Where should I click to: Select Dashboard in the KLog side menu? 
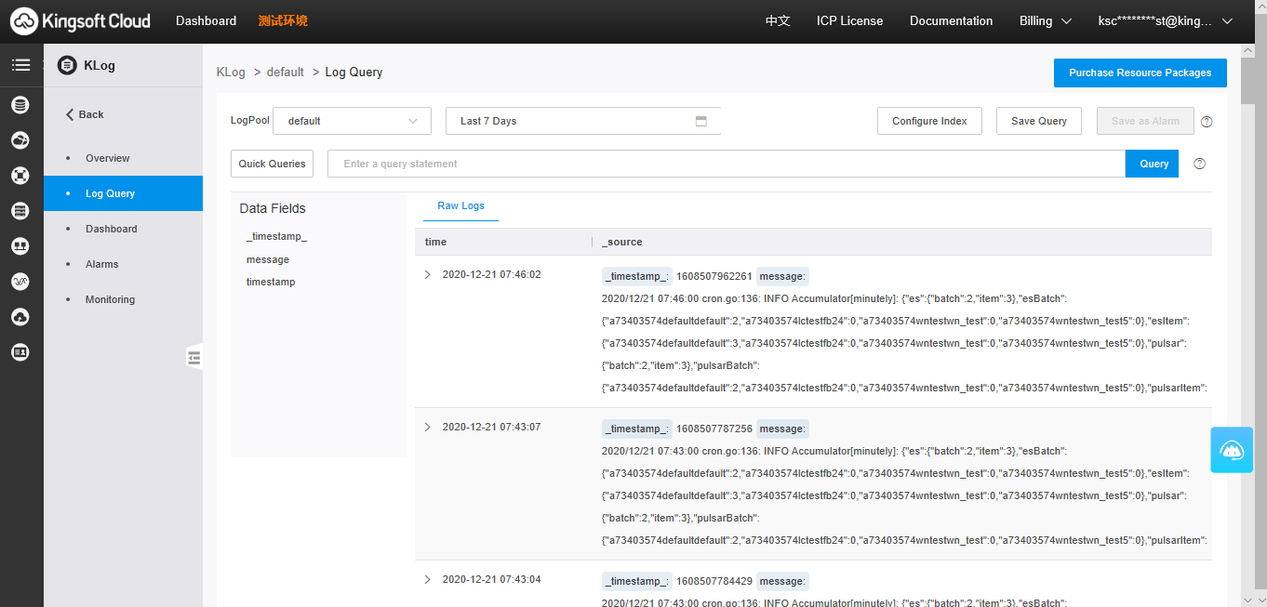pyautogui.click(x=123, y=229)
